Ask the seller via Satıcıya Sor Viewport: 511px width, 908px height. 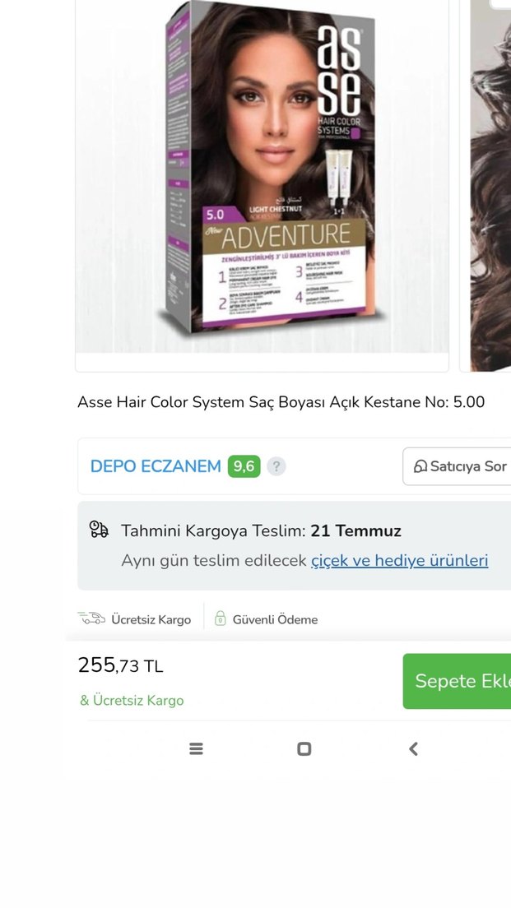click(458, 466)
